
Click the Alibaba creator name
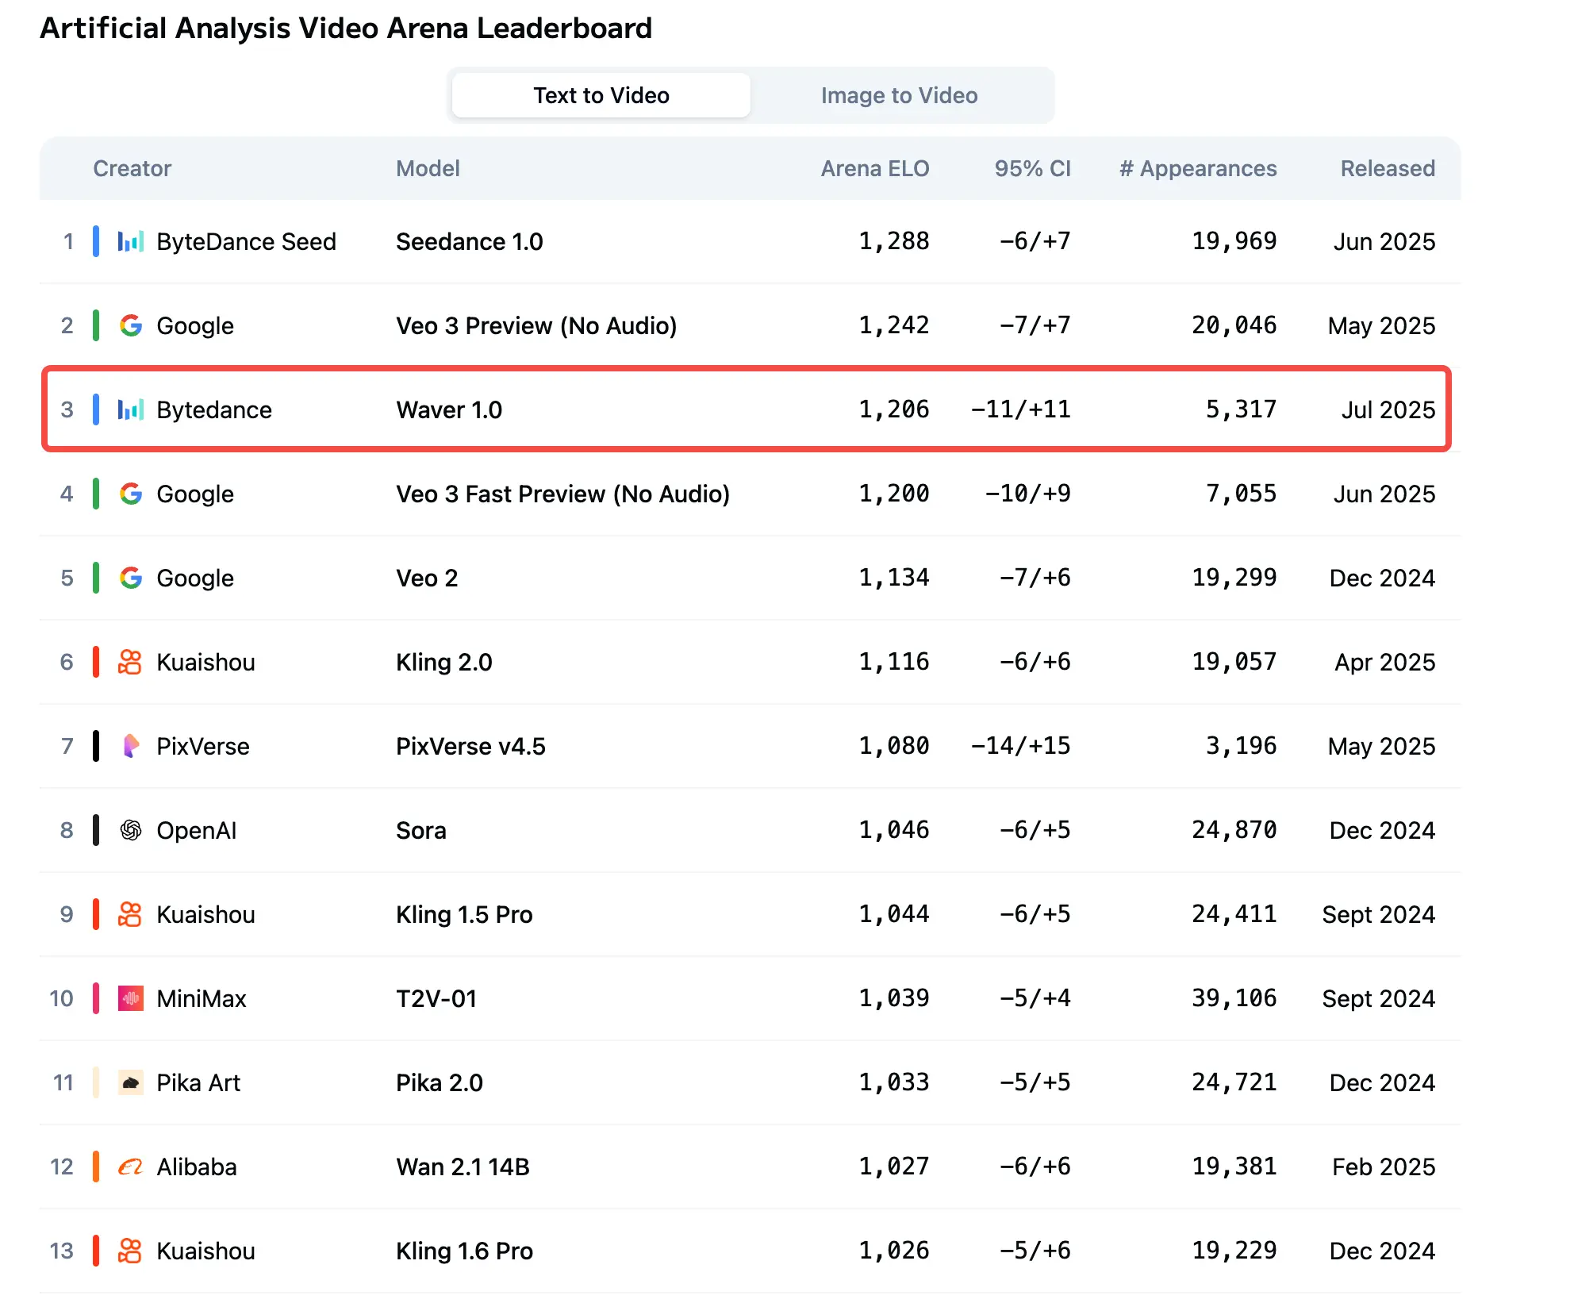click(196, 1167)
